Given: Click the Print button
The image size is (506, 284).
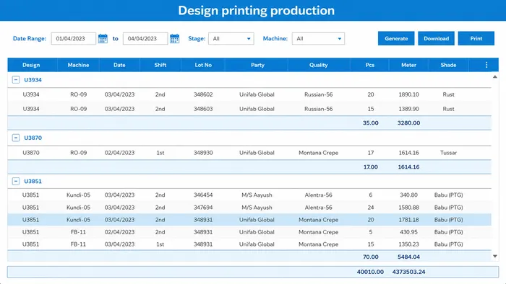Looking at the screenshot, I should pyautogui.click(x=476, y=38).
